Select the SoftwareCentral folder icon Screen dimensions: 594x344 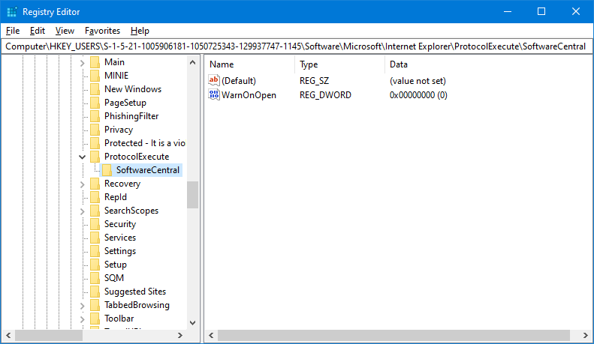(107, 170)
